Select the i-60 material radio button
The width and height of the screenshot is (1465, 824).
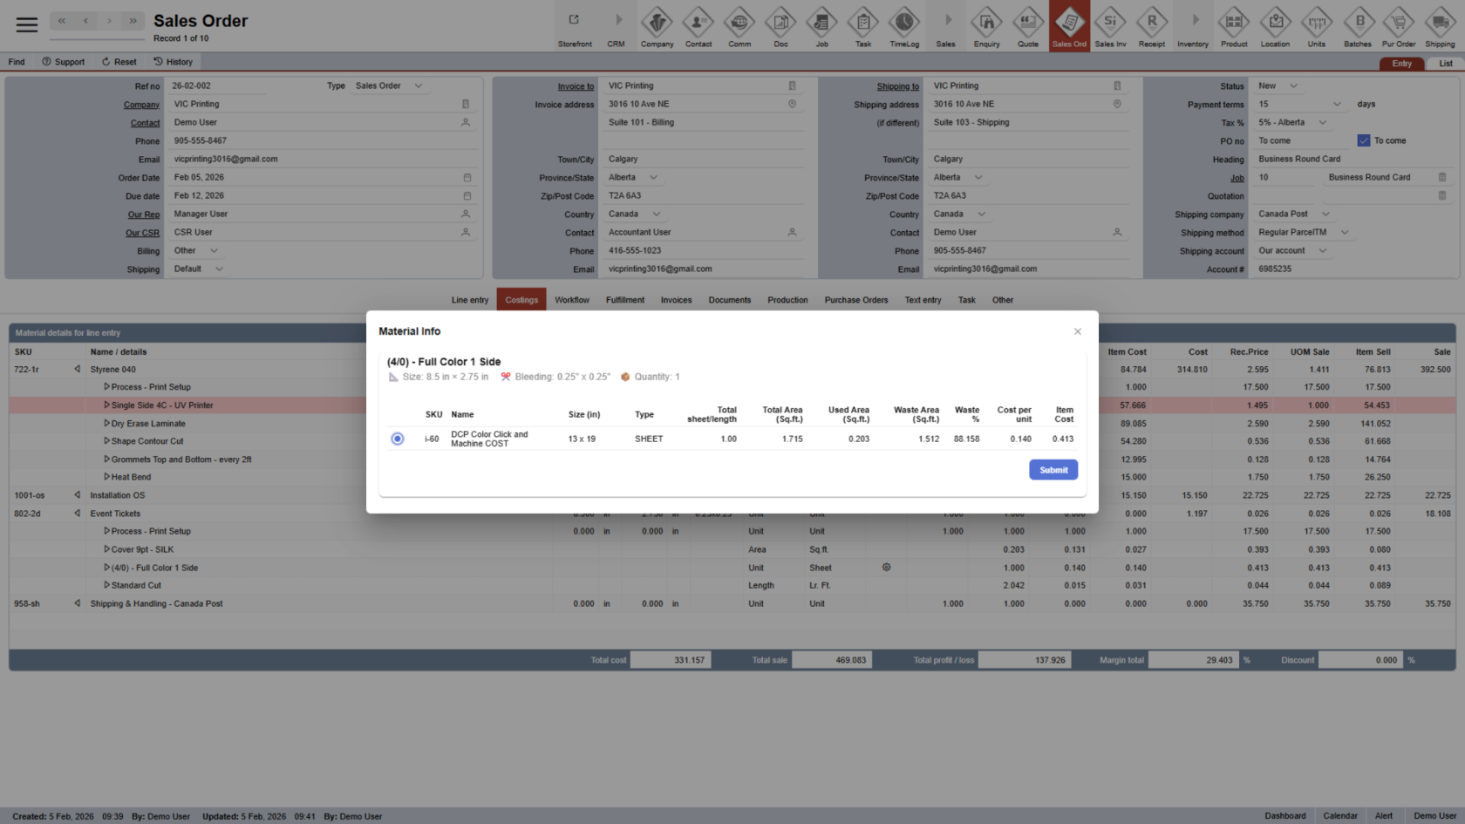pyautogui.click(x=398, y=439)
